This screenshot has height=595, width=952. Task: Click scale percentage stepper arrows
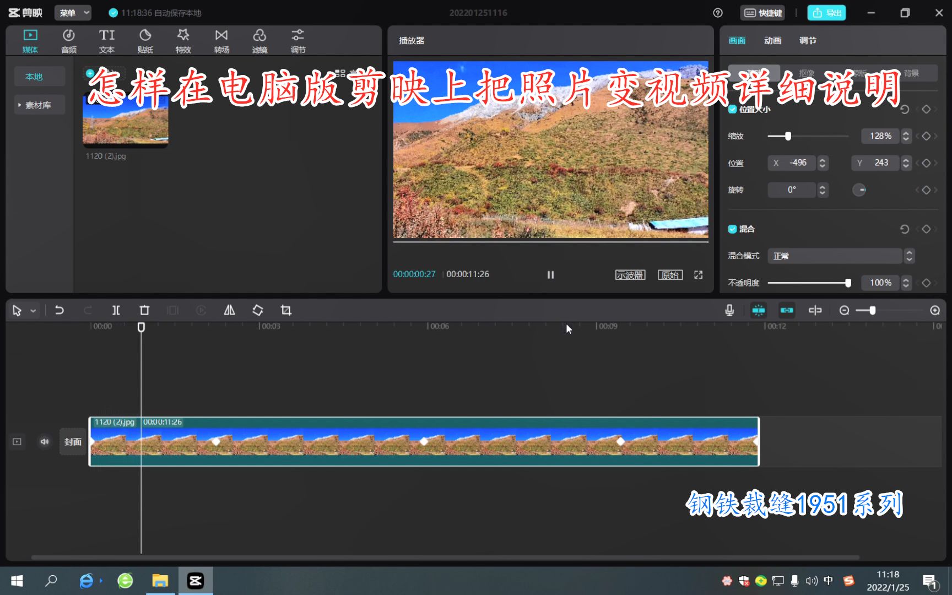(x=906, y=136)
